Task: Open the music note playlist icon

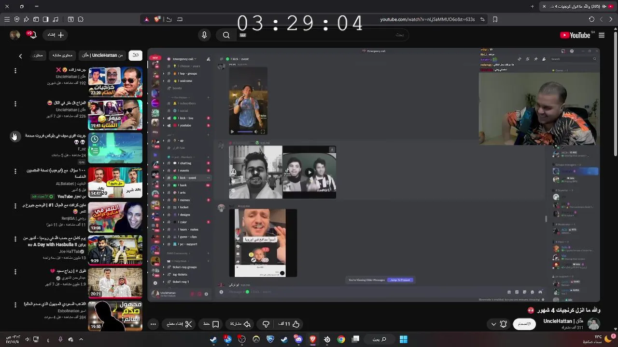Action: pyautogui.click(x=56, y=19)
